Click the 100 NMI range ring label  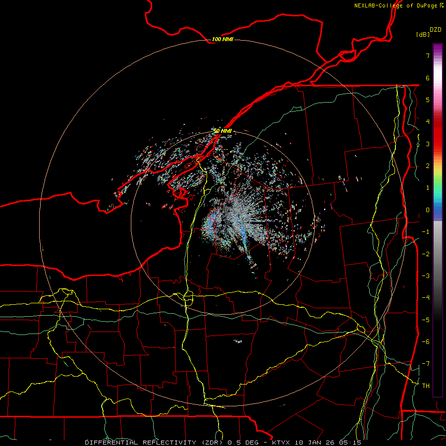tap(223, 39)
